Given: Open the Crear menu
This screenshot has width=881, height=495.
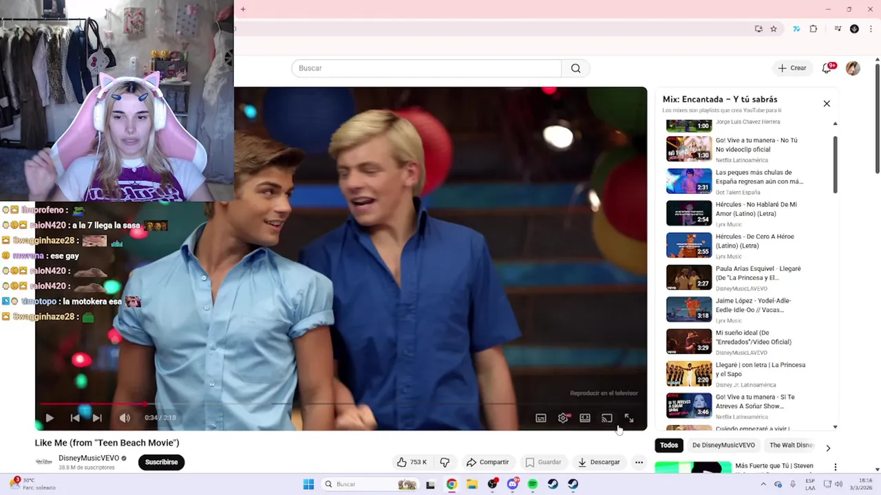Looking at the screenshot, I should [x=792, y=68].
